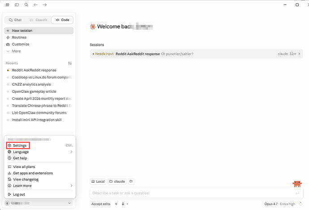The width and height of the screenshot is (309, 210).
Task: Open 'Install imini API integration skill' recent
Action: click(x=39, y=120)
